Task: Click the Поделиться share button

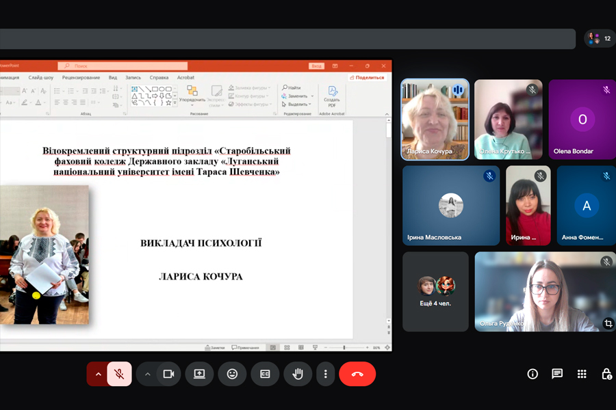Action: (x=367, y=78)
